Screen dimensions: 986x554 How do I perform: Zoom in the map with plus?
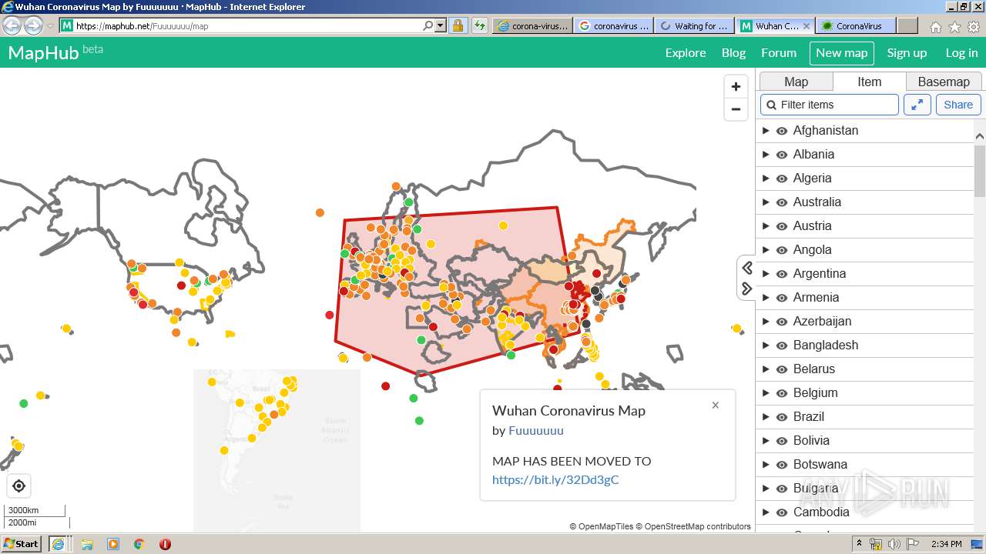[x=736, y=87]
